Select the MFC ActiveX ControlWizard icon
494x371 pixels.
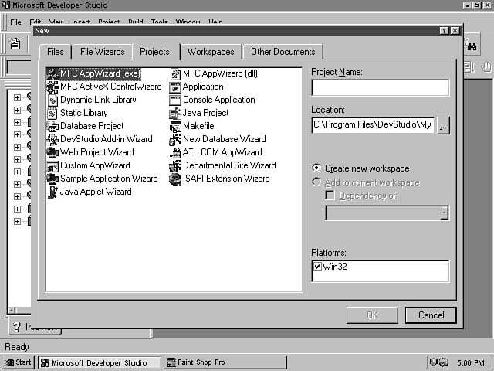(52, 87)
